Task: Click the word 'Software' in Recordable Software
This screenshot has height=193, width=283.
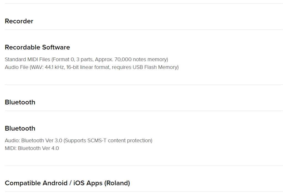Action: point(56,47)
